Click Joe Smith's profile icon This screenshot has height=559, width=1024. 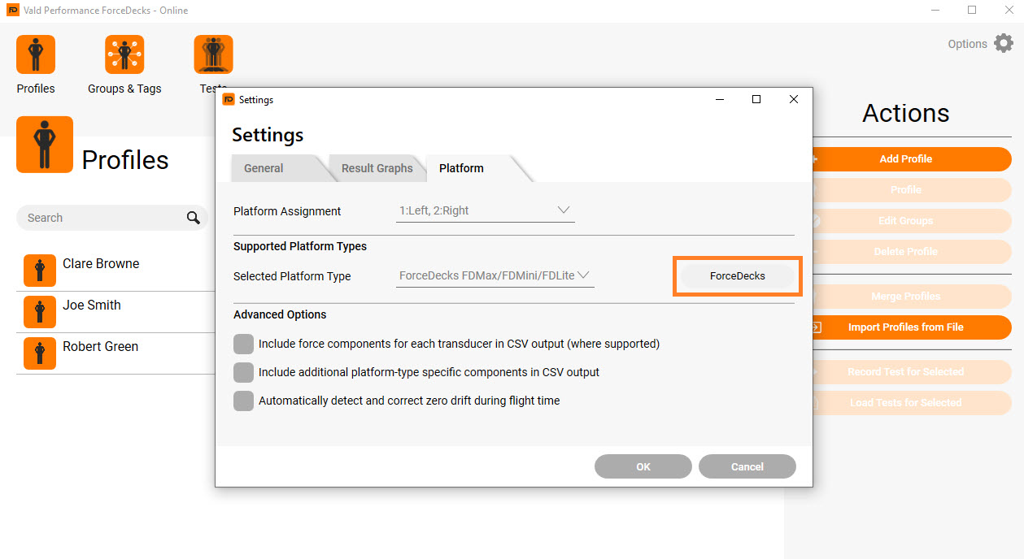39,311
